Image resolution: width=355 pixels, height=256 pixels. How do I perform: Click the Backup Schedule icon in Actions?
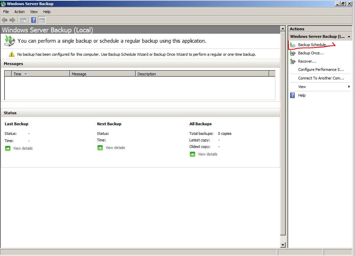(x=293, y=45)
